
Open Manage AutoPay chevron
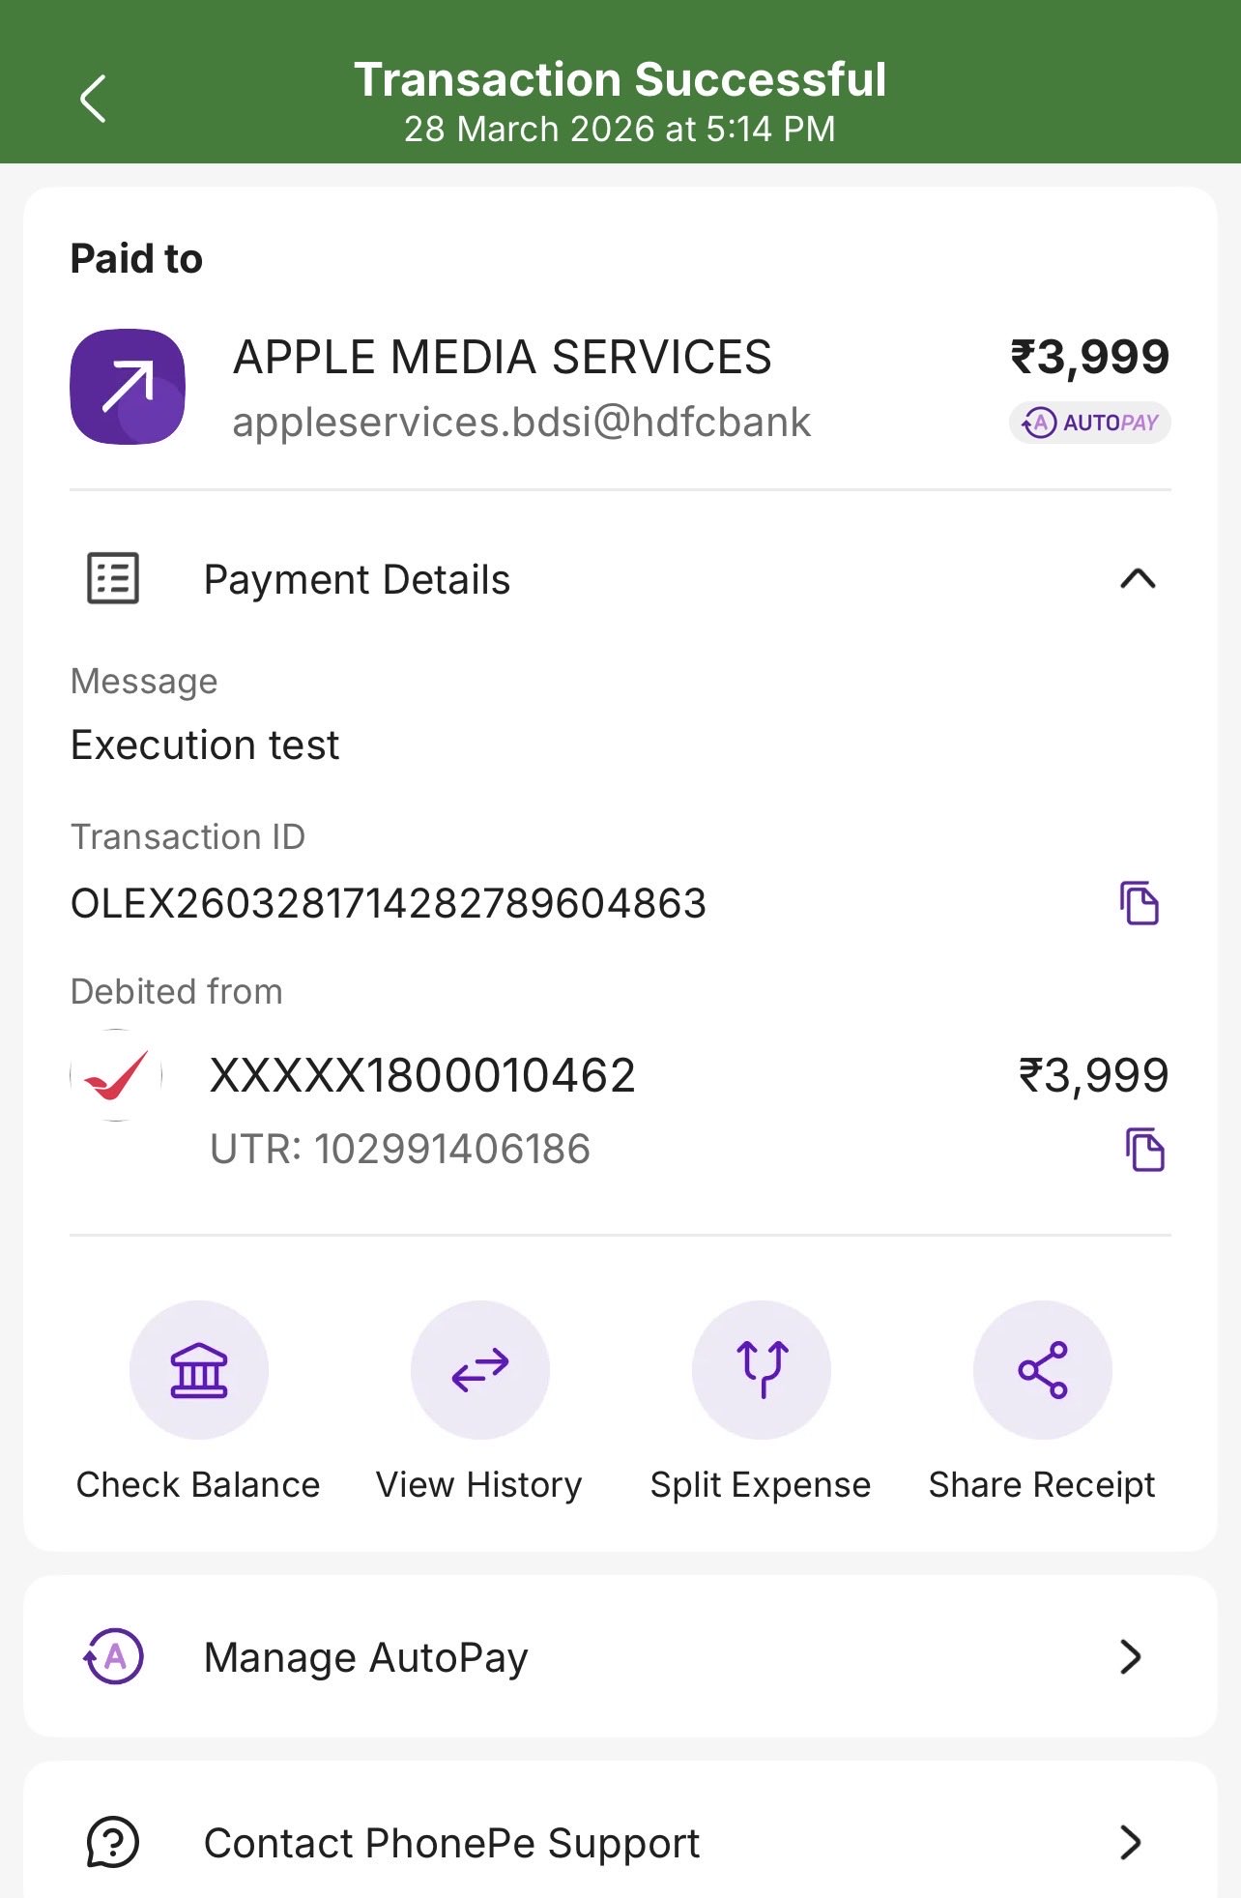(x=1130, y=1657)
